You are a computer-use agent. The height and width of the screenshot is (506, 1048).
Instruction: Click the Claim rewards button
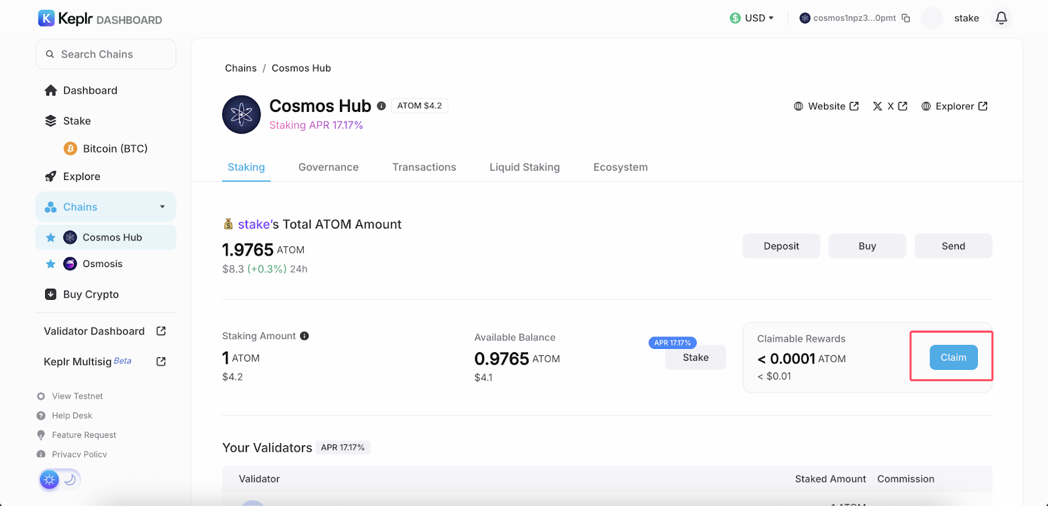click(x=953, y=357)
